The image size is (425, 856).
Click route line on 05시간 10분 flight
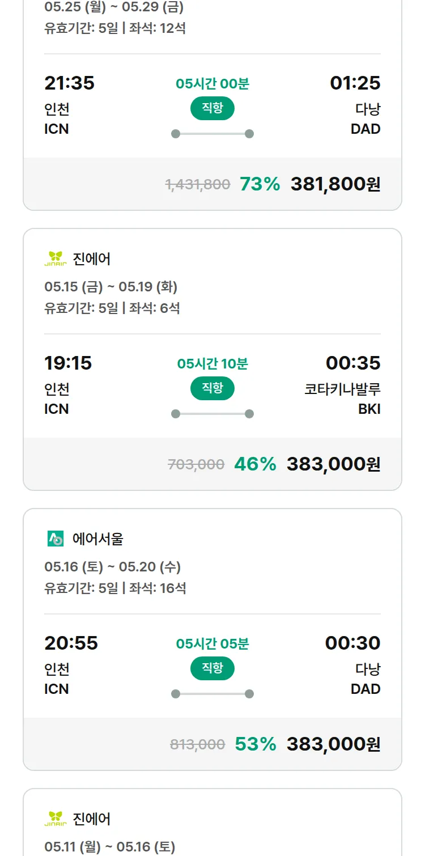pyautogui.click(x=212, y=414)
